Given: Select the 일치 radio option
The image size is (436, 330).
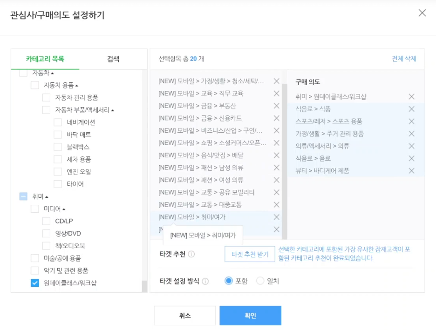Looking at the screenshot, I should [x=260, y=281].
